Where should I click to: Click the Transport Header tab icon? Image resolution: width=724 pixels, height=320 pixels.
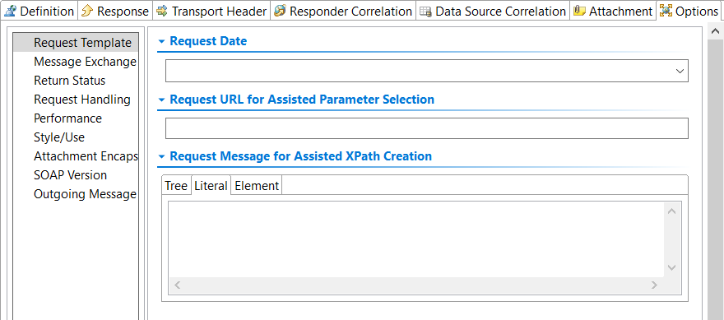(x=162, y=11)
